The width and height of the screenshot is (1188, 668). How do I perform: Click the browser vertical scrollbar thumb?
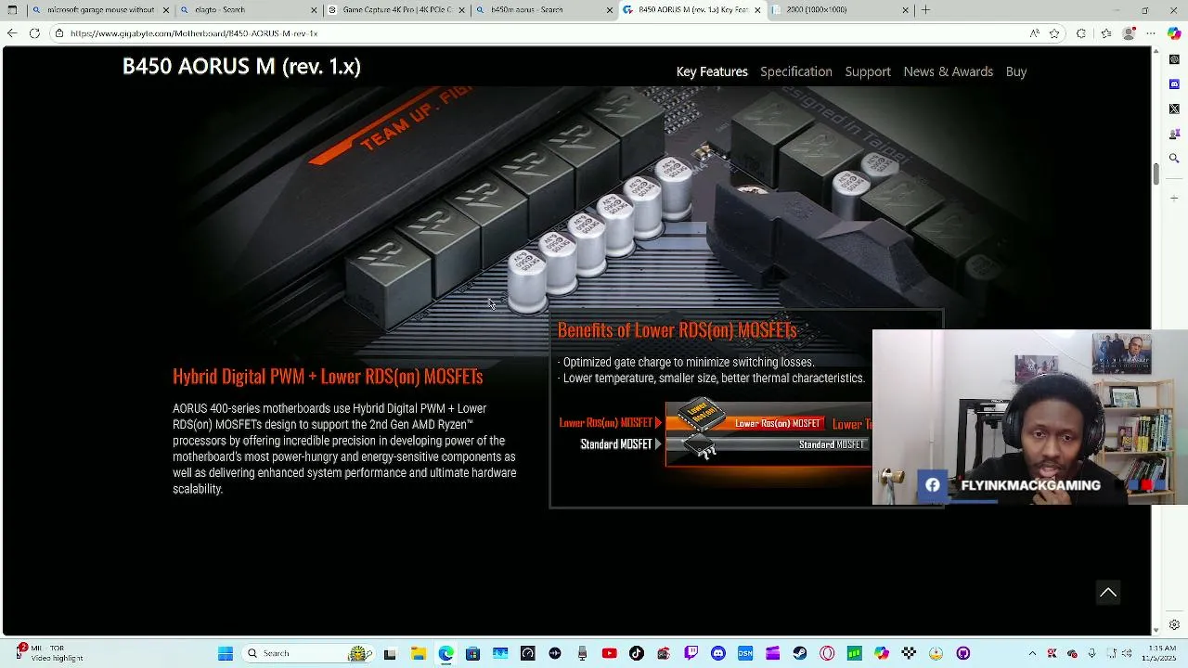[1156, 173]
